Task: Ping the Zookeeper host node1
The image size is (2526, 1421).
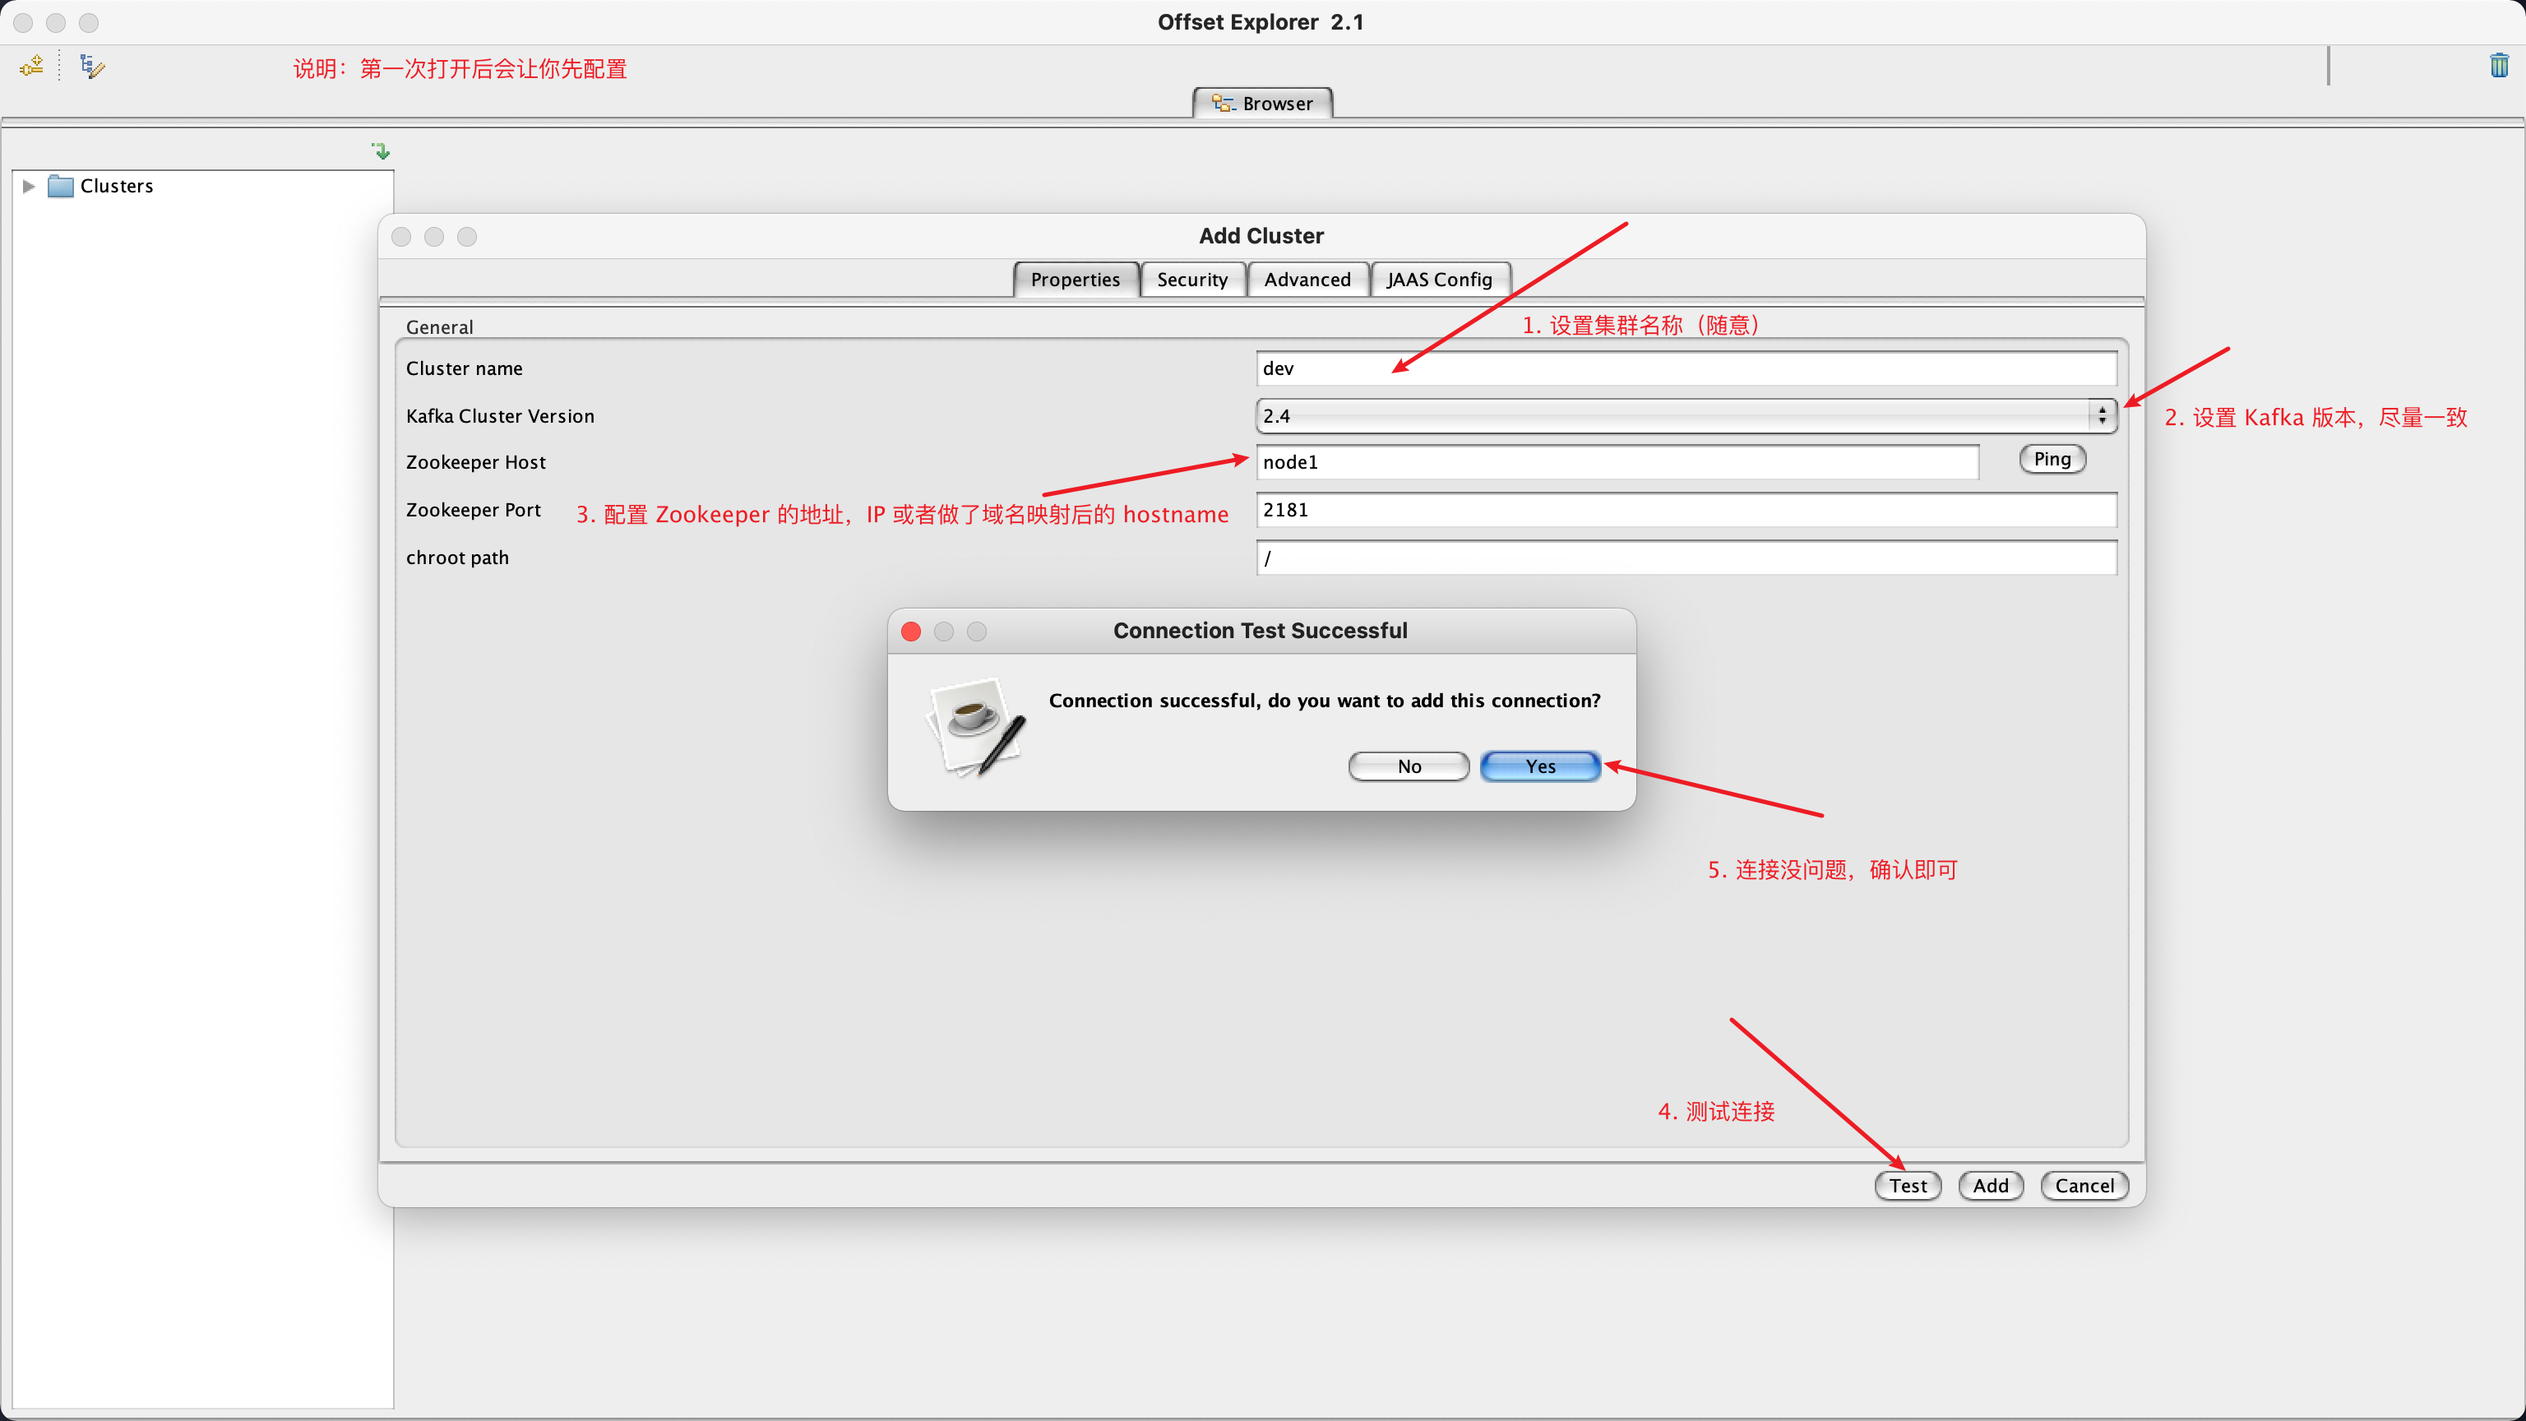Action: pos(2052,459)
